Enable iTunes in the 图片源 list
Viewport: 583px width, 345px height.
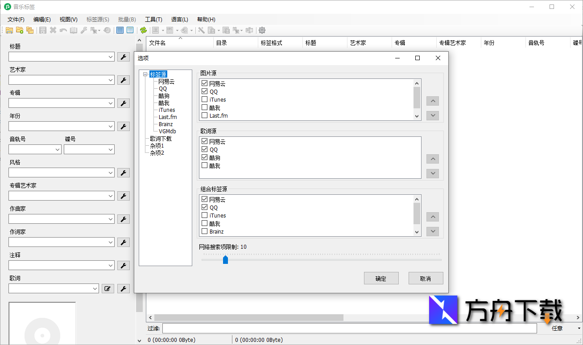tap(204, 99)
